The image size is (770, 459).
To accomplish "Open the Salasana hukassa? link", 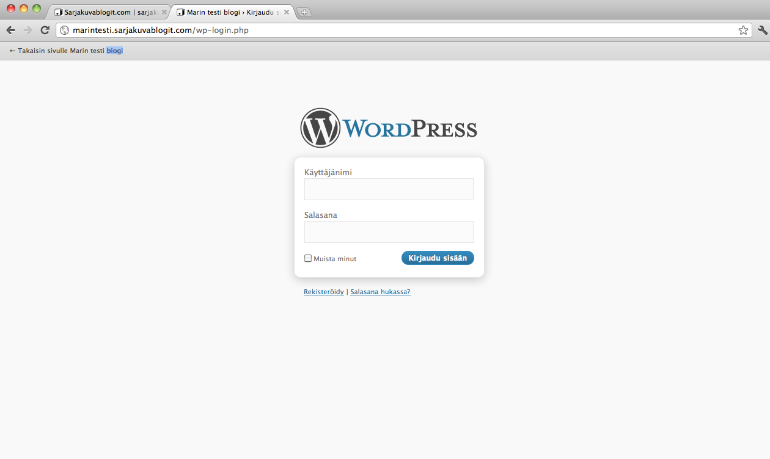I will point(380,292).
